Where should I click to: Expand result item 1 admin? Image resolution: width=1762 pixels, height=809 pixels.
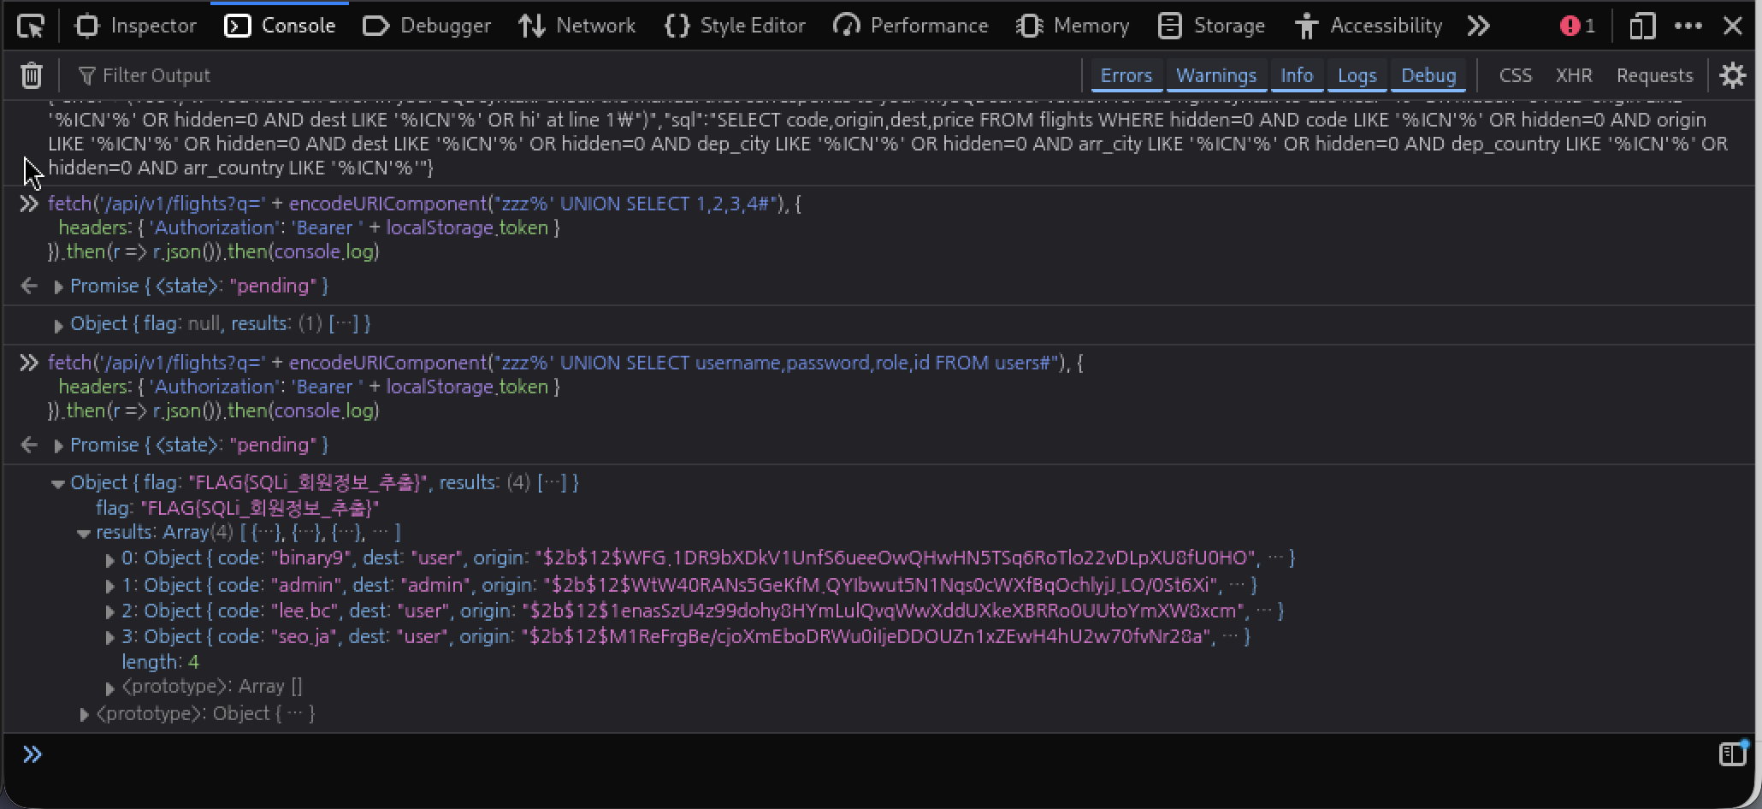(109, 586)
